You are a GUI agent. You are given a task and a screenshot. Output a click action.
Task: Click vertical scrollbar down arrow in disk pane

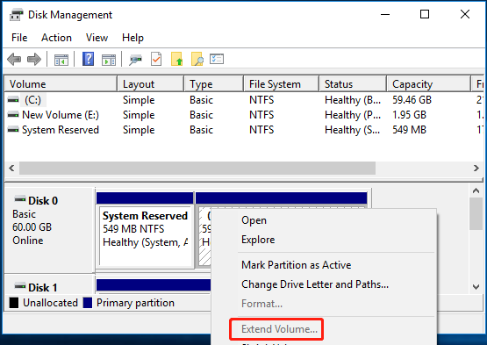point(476,286)
